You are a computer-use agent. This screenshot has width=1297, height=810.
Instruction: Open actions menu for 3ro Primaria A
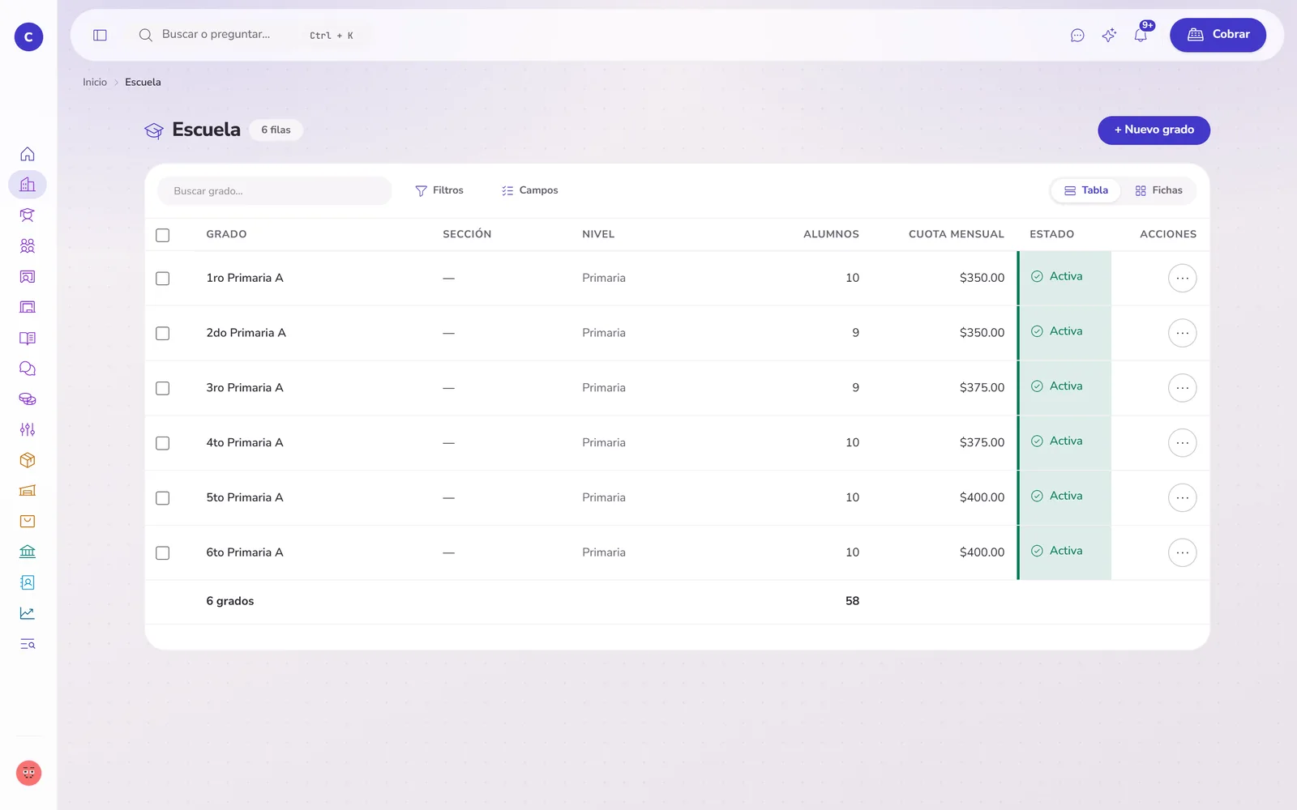point(1182,388)
